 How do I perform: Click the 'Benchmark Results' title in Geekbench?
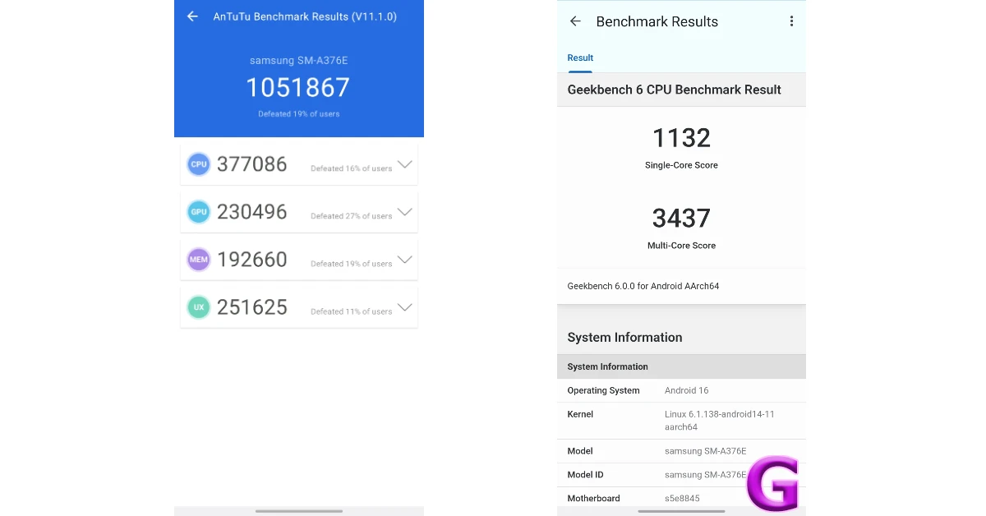pos(657,21)
